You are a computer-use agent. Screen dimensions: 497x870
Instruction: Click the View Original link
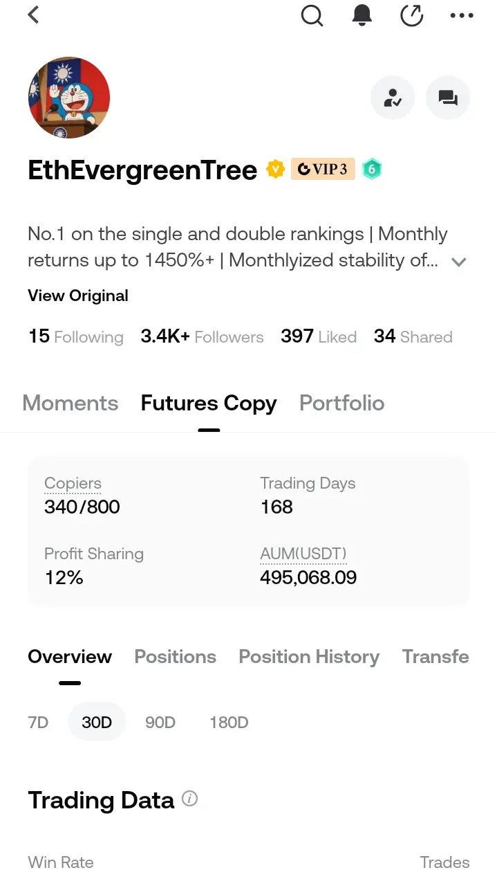pyautogui.click(x=78, y=296)
